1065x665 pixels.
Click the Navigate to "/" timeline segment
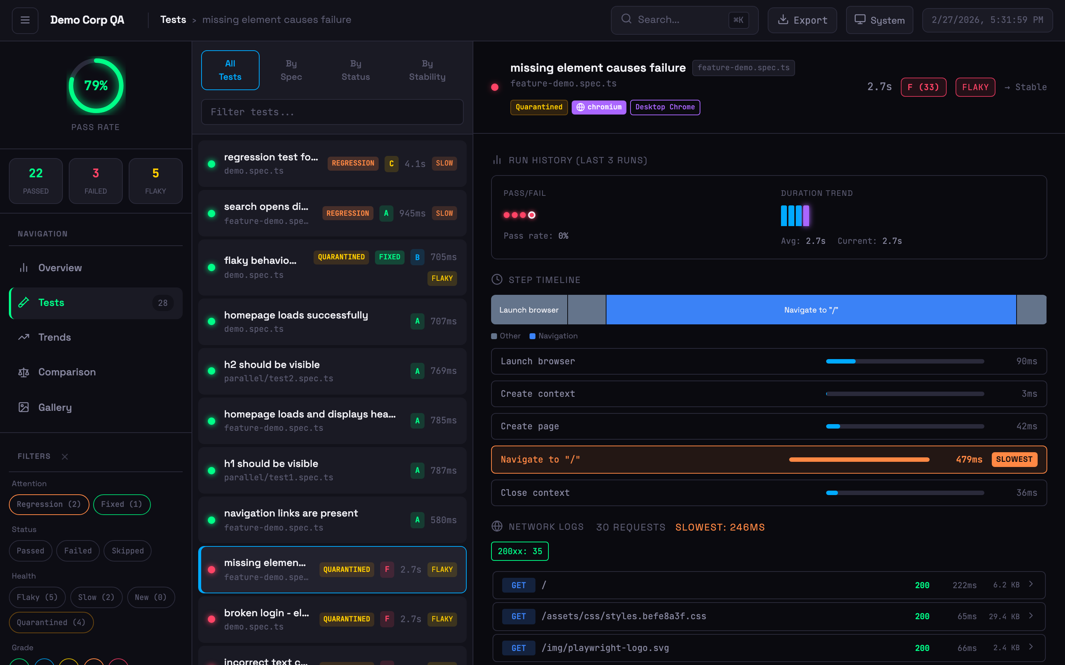click(x=811, y=310)
